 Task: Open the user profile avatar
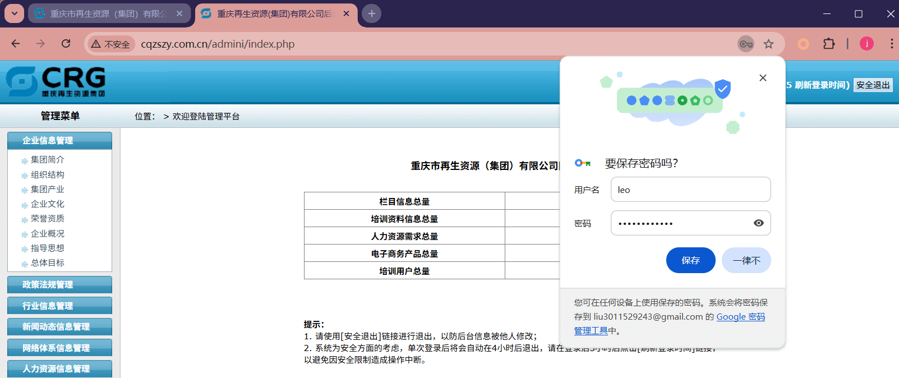point(866,44)
